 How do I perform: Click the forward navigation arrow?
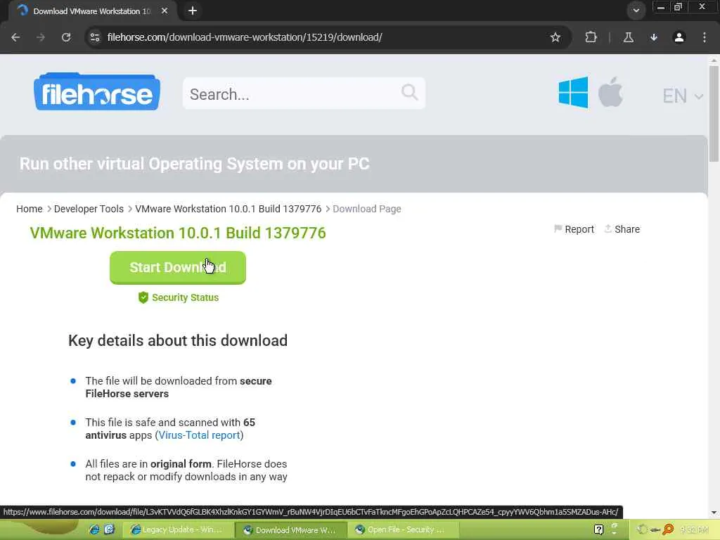[x=41, y=37]
